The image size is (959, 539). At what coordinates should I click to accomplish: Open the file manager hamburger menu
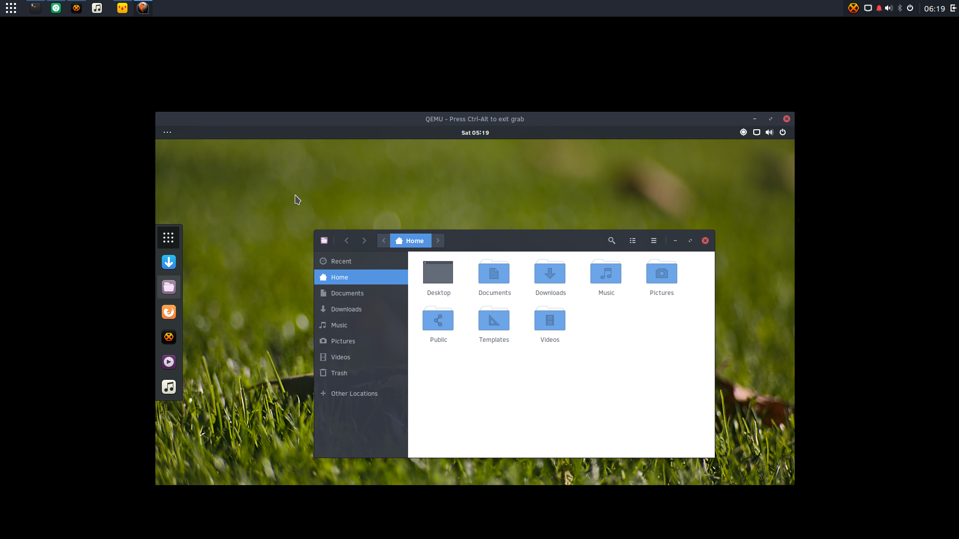654,241
